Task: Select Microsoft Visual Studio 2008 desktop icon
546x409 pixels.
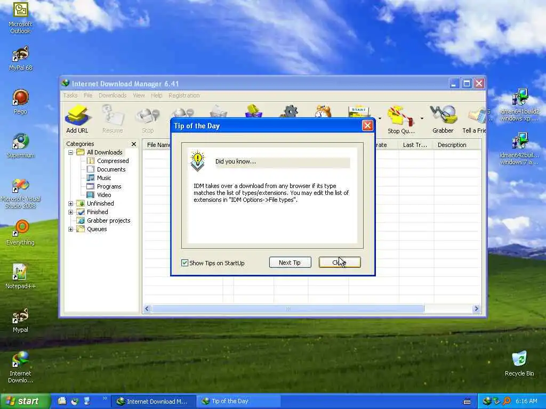Action: point(20,193)
